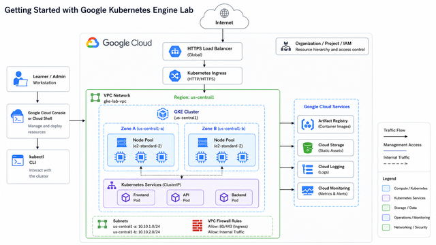Select the Cloud Storage bucket icon
This screenshot has width=436, height=245.
(x=307, y=148)
